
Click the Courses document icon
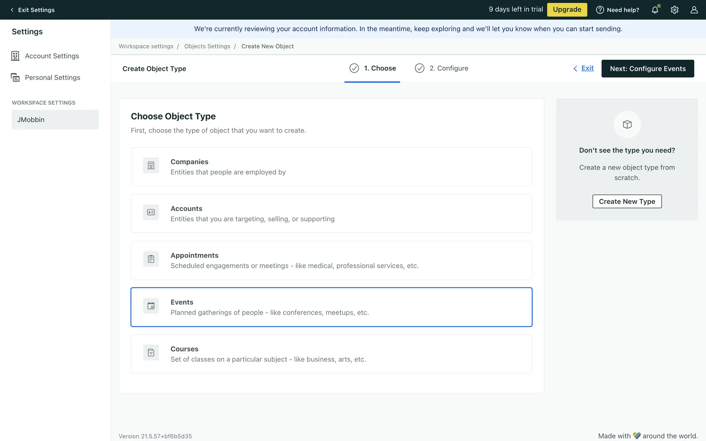[151, 353]
